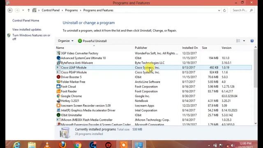This screenshot has width=263, height=148.
Task: Refresh the Programs and Features list
Action: 224,10
